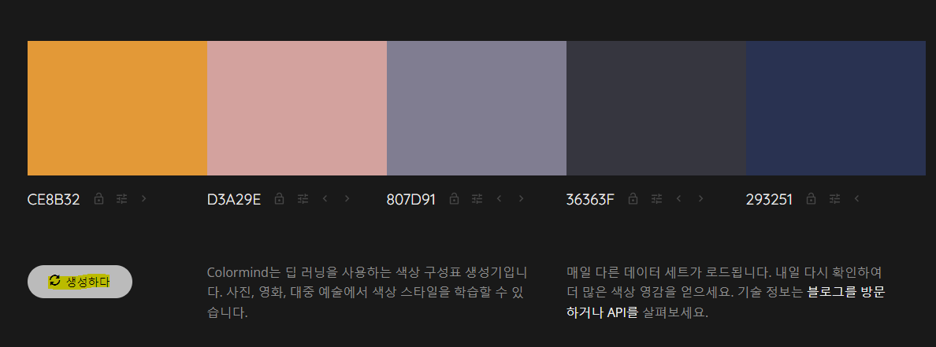
Task: Click the gray-purple 807D91 swatch
Action: (x=477, y=108)
